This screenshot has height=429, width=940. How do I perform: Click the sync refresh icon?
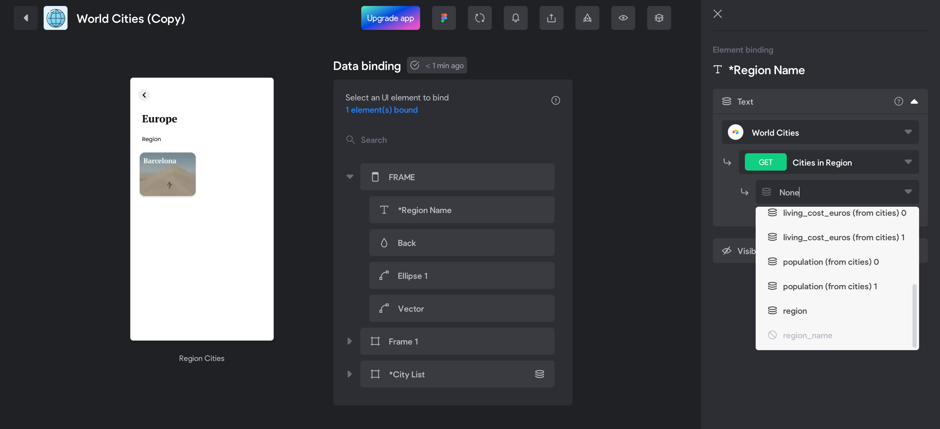tap(480, 18)
